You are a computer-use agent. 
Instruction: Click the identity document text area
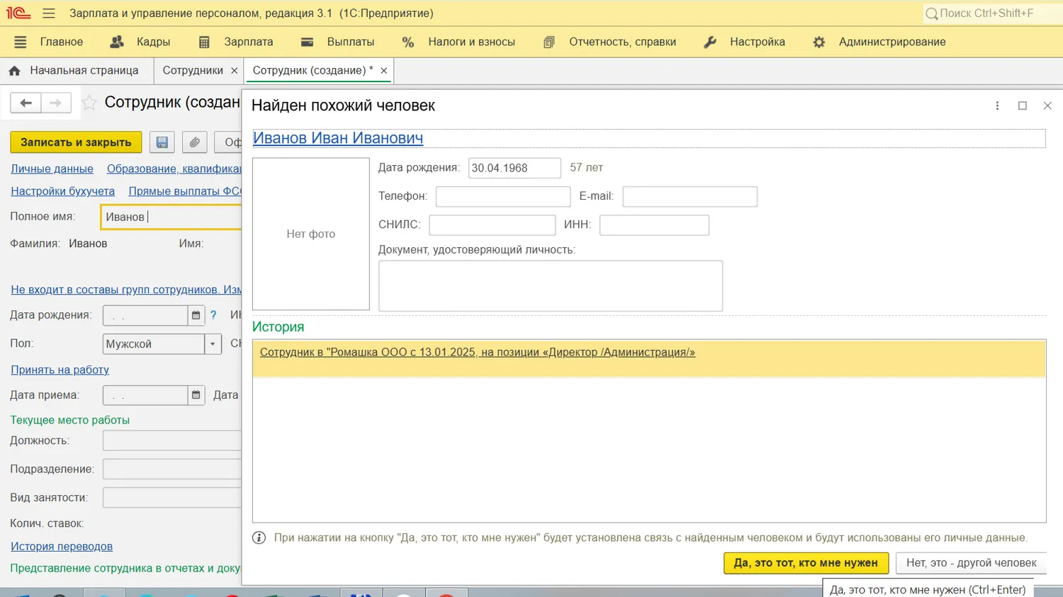pyautogui.click(x=551, y=286)
